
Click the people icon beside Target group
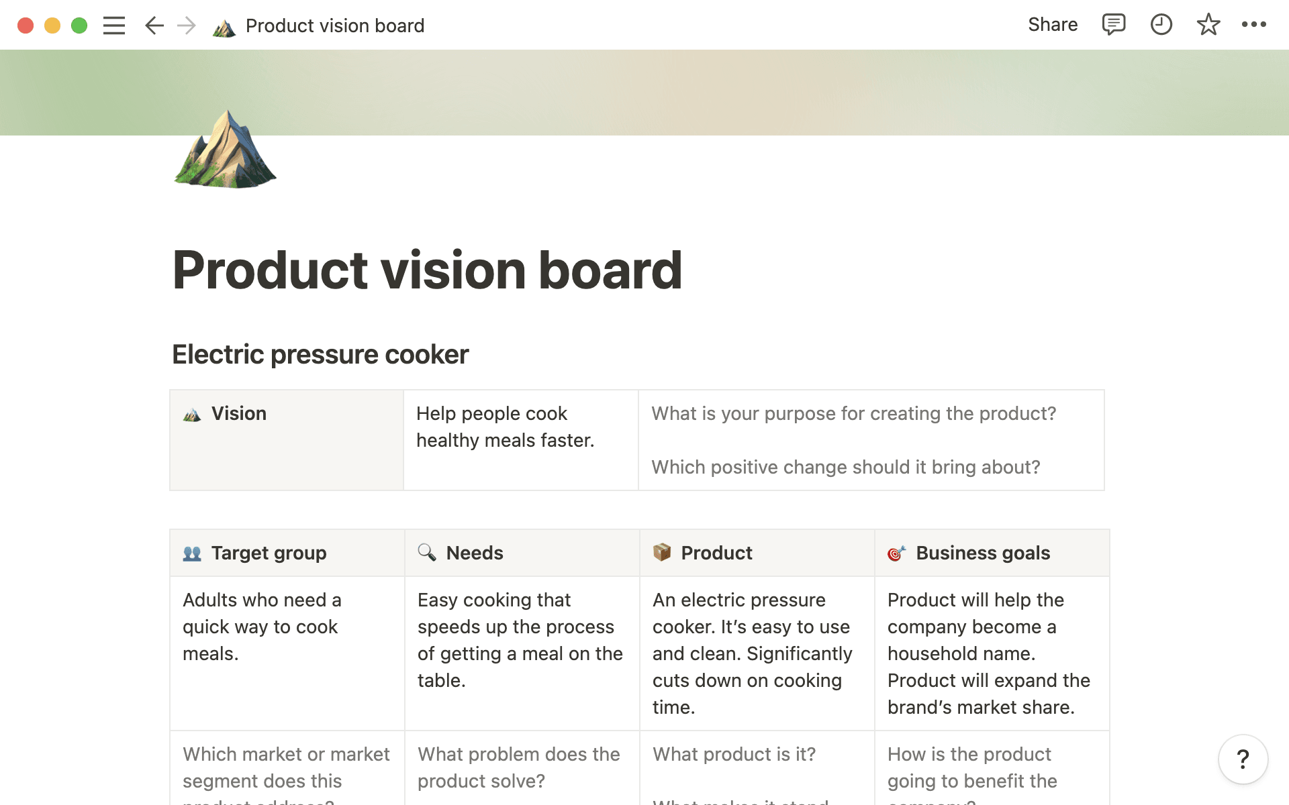(x=191, y=553)
